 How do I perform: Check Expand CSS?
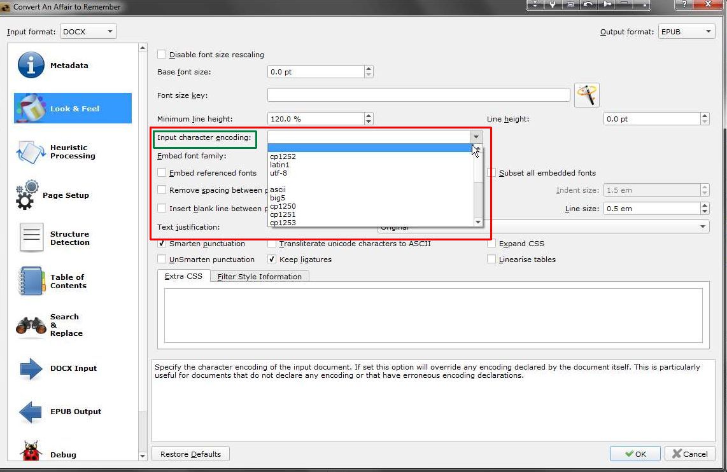(491, 244)
